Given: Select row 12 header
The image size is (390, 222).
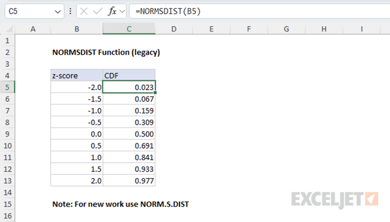Looking at the screenshot, I should pyautogui.click(x=8, y=169).
